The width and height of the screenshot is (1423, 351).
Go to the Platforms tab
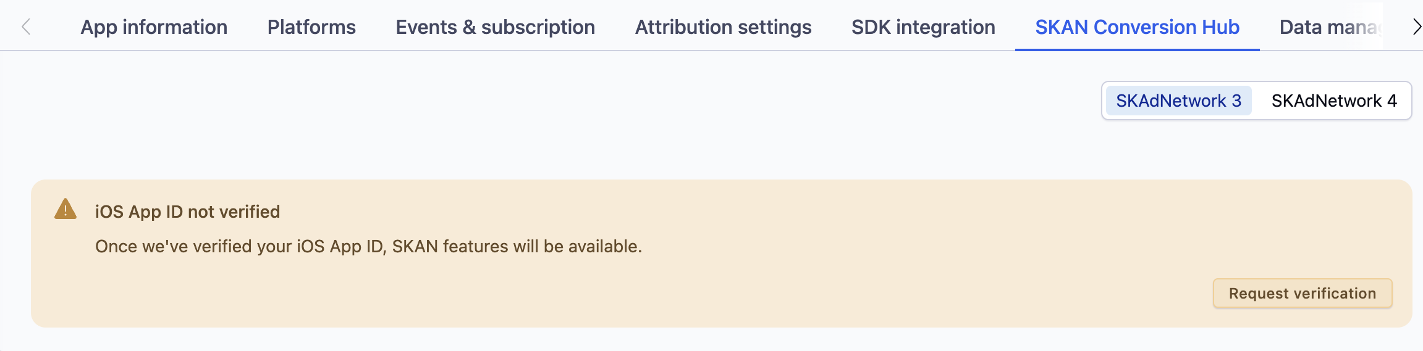tap(311, 27)
